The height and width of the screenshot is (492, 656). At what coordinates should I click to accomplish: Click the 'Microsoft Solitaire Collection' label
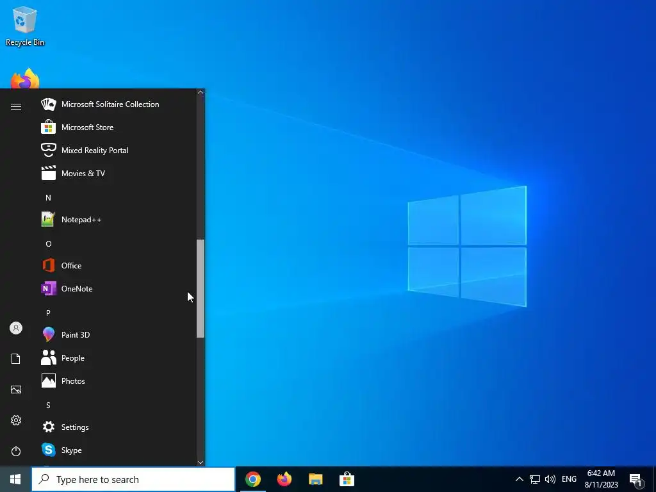tap(110, 104)
